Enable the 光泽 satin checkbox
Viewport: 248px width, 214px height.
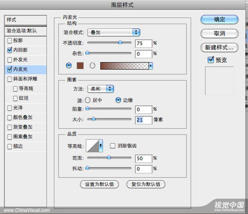[x=10, y=108]
